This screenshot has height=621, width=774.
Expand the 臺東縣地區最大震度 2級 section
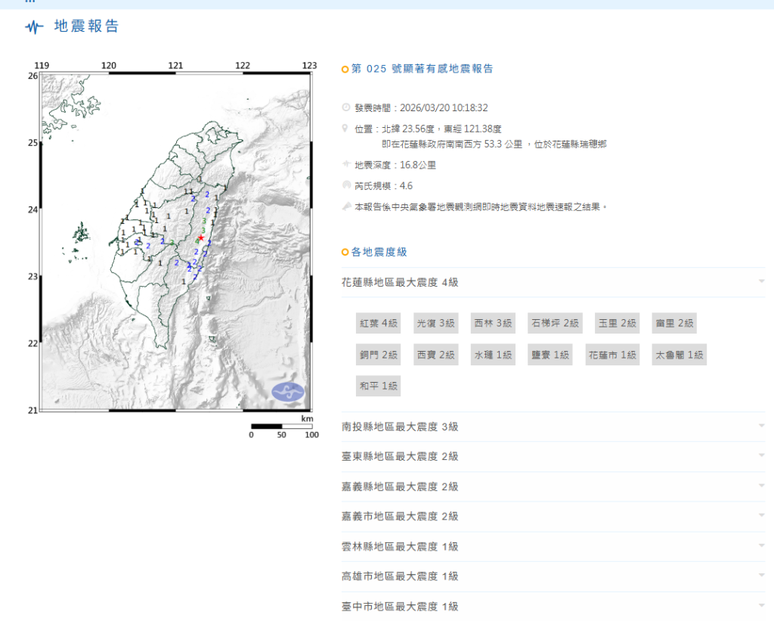pos(762,457)
